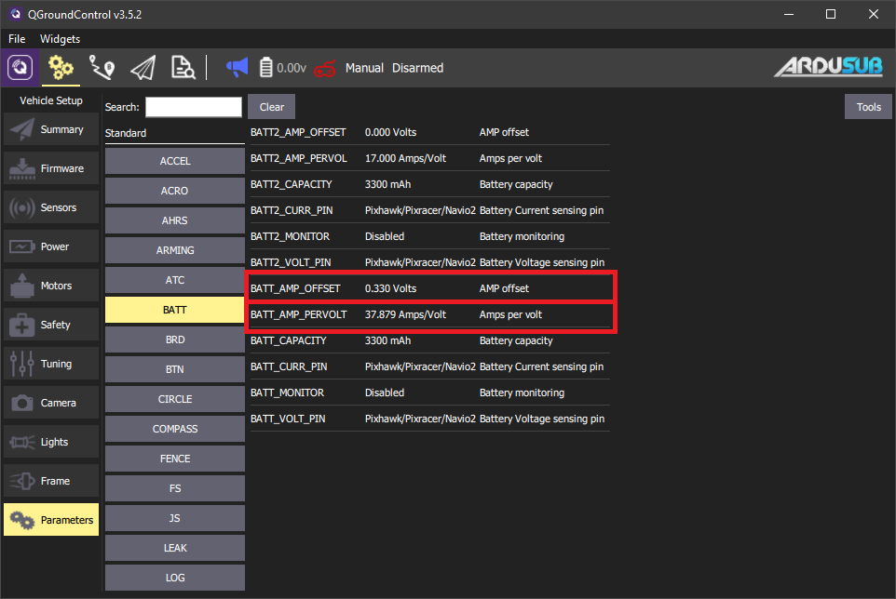Select the CIRCLE parameter group
The image size is (896, 599).
(175, 399)
